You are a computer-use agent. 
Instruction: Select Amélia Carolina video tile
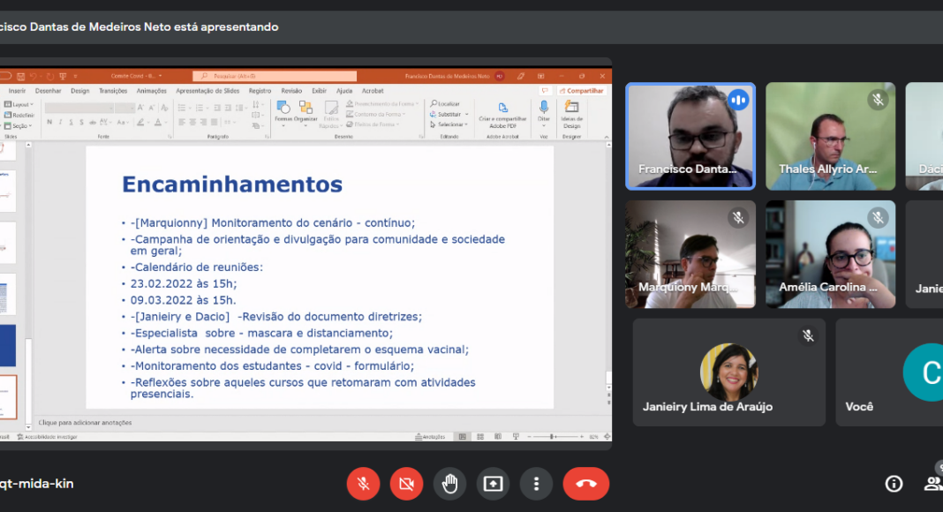831,254
